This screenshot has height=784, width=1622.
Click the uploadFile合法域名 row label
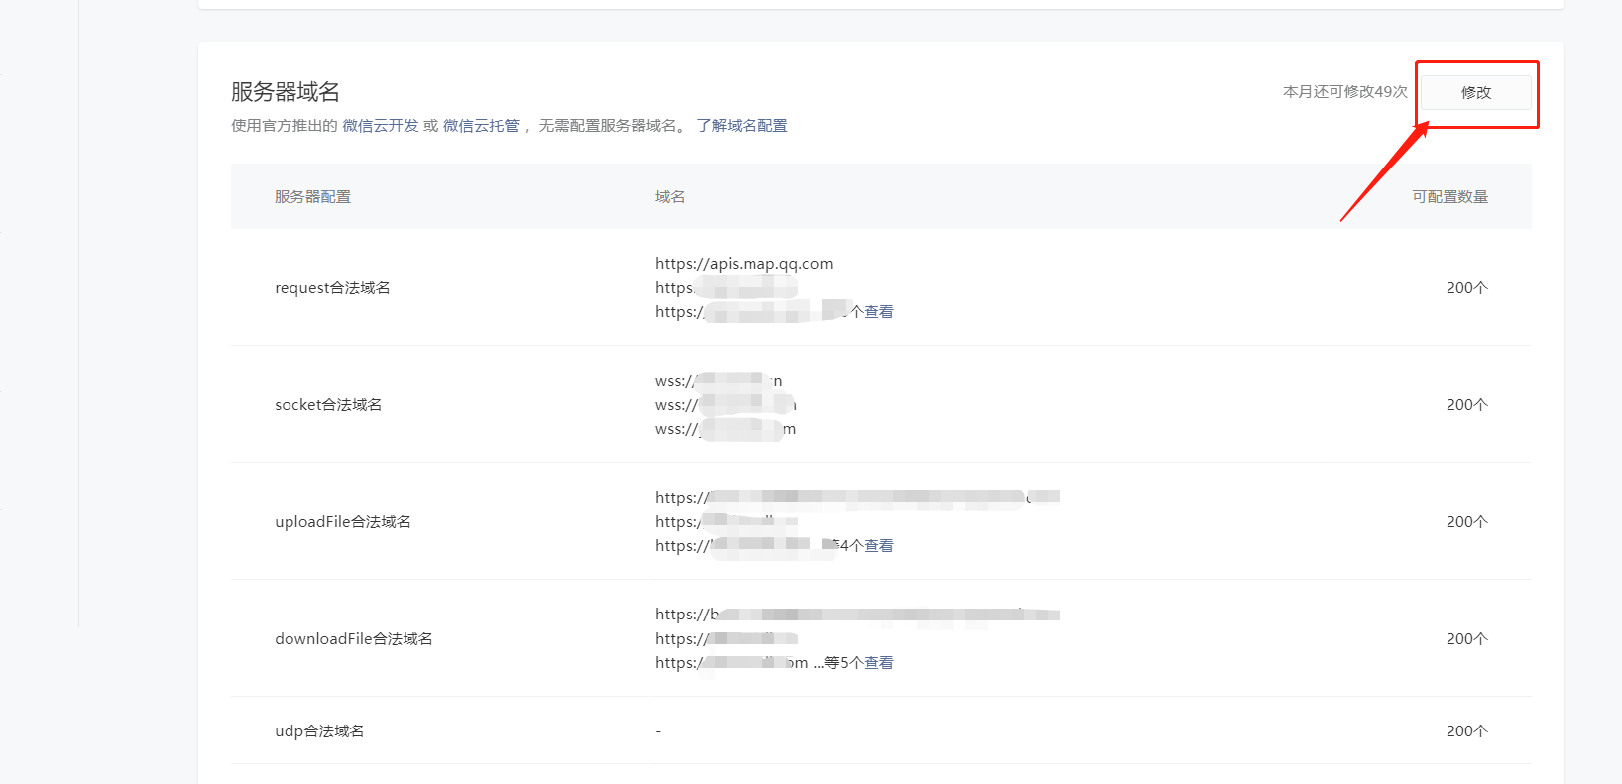click(342, 522)
